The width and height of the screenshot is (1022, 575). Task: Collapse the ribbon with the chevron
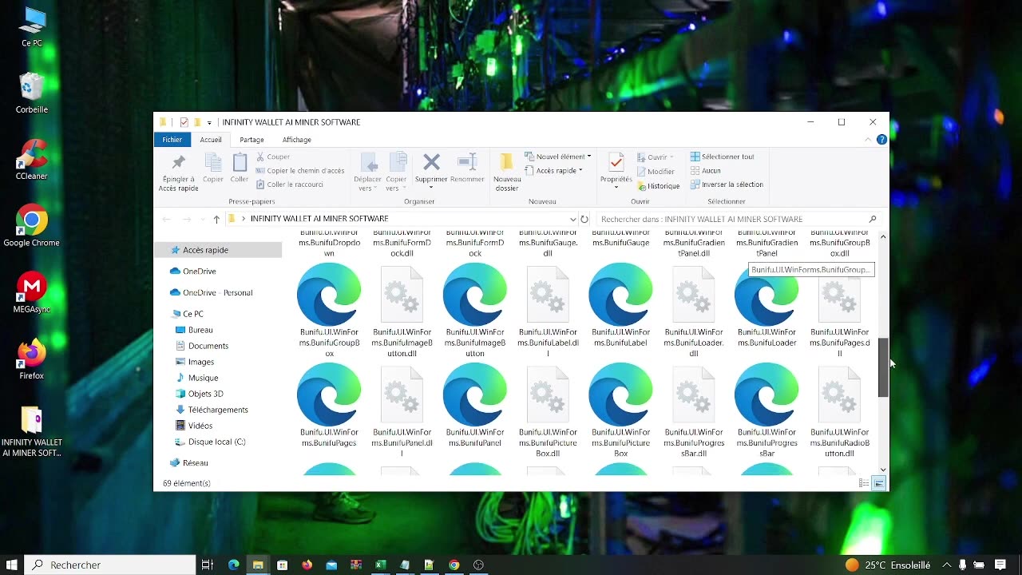click(x=868, y=140)
